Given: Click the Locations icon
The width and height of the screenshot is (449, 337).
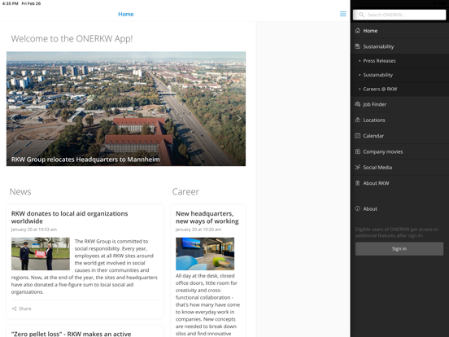Looking at the screenshot, I should tap(357, 120).
